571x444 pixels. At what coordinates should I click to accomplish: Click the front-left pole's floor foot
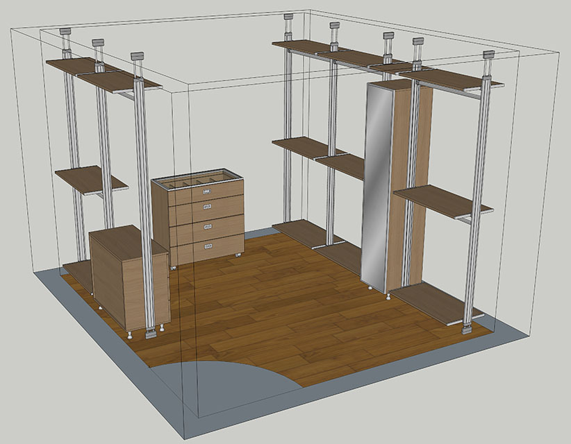pos(151,334)
